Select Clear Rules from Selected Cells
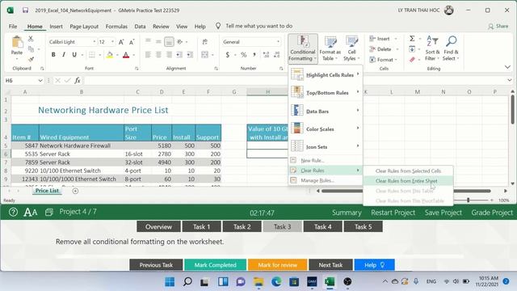 click(x=408, y=171)
